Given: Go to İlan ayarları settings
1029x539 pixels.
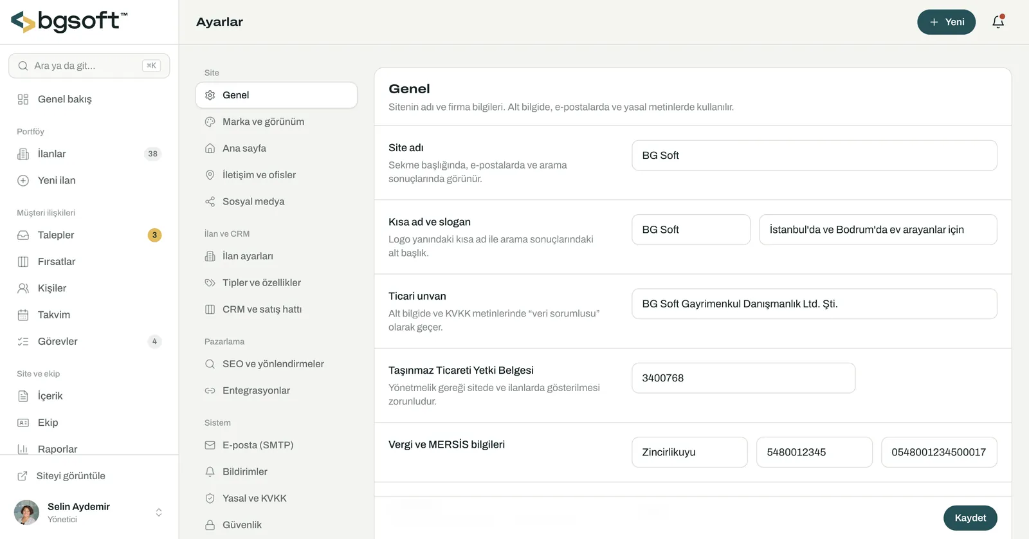Looking at the screenshot, I should tap(277, 256).
